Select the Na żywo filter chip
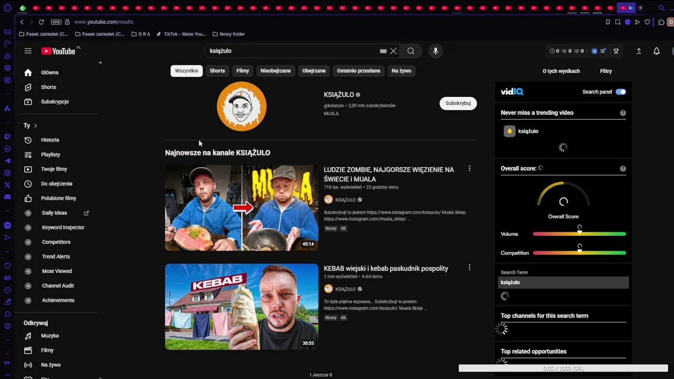The height and width of the screenshot is (379, 674). pyautogui.click(x=401, y=71)
